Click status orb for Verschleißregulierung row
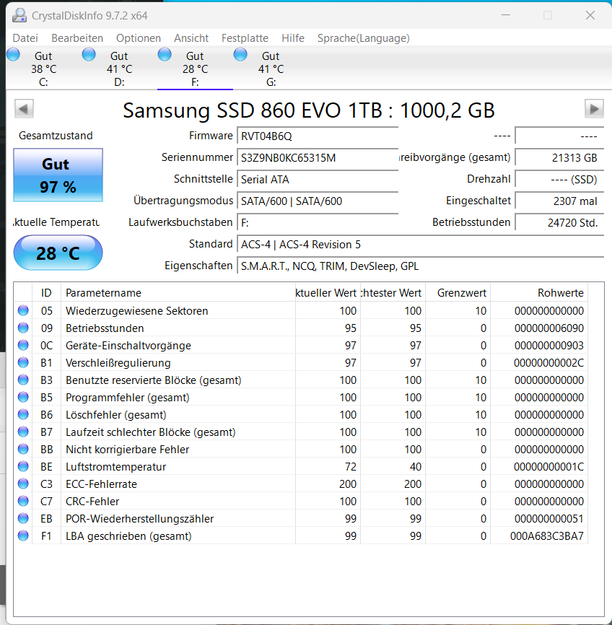The image size is (612, 625). (x=23, y=362)
